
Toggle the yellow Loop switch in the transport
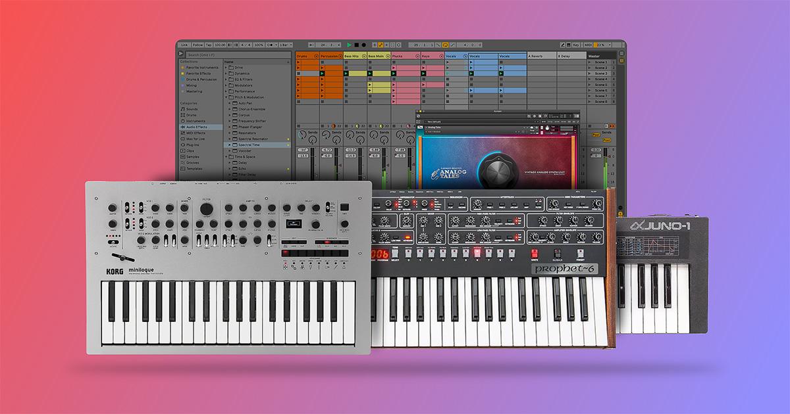point(445,45)
